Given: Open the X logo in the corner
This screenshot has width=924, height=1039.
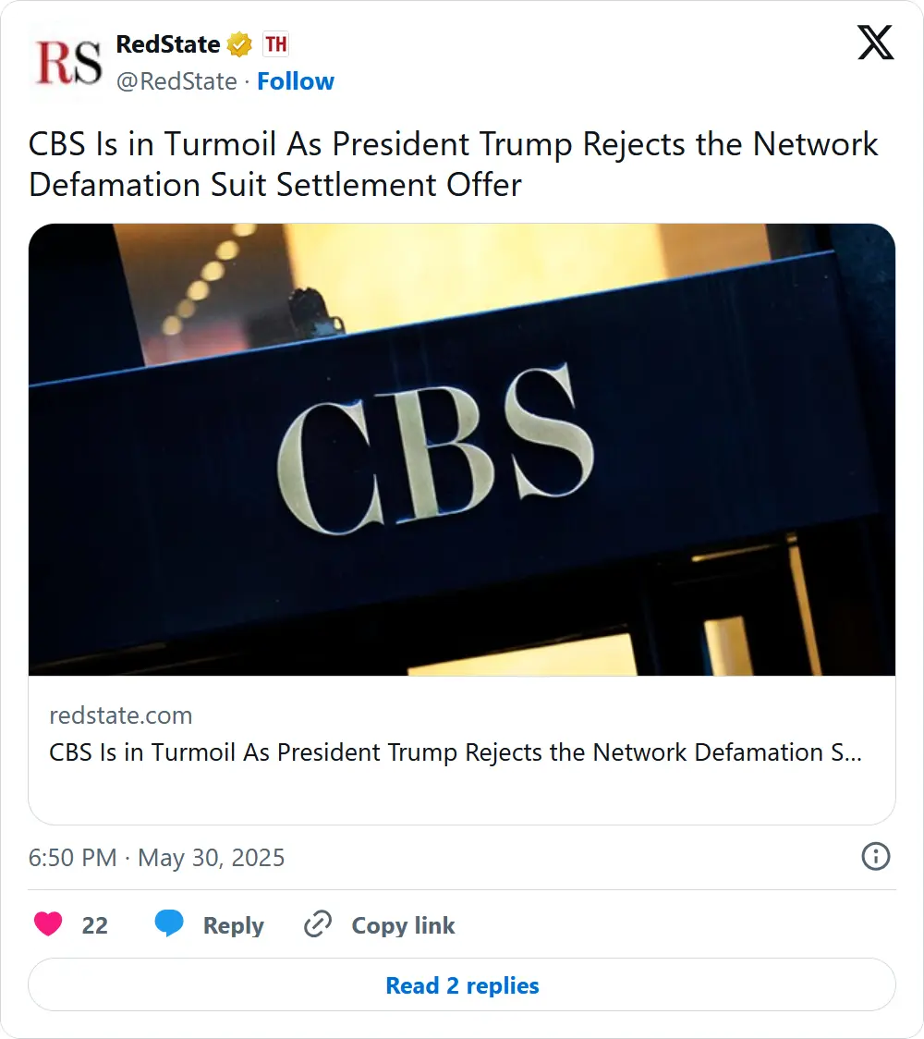Looking at the screenshot, I should coord(875,43).
